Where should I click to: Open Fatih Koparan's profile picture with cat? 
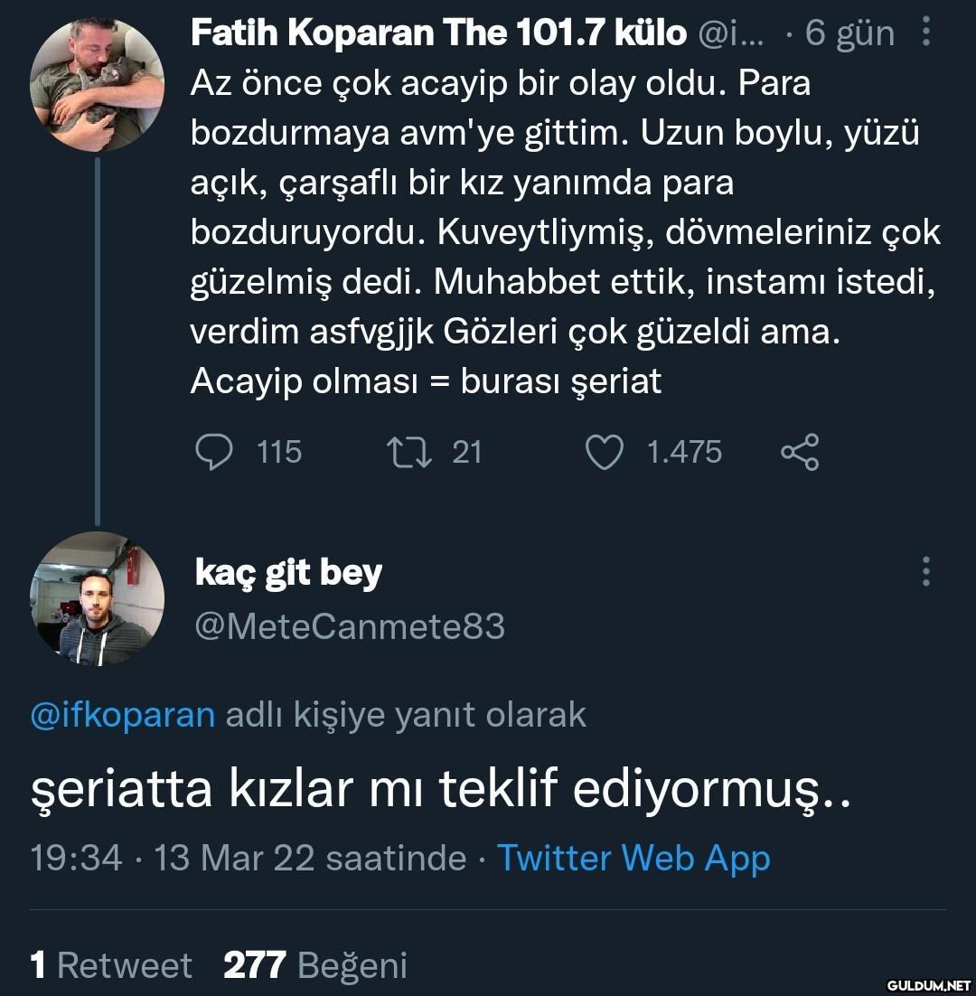tap(97, 84)
